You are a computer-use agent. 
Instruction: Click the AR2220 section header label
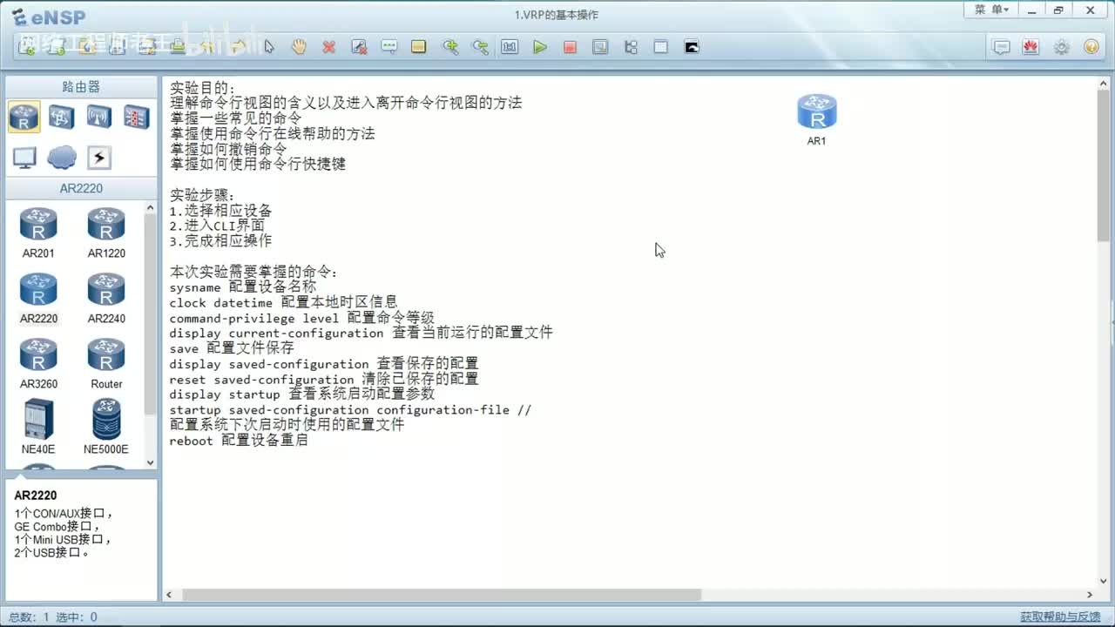coord(81,188)
